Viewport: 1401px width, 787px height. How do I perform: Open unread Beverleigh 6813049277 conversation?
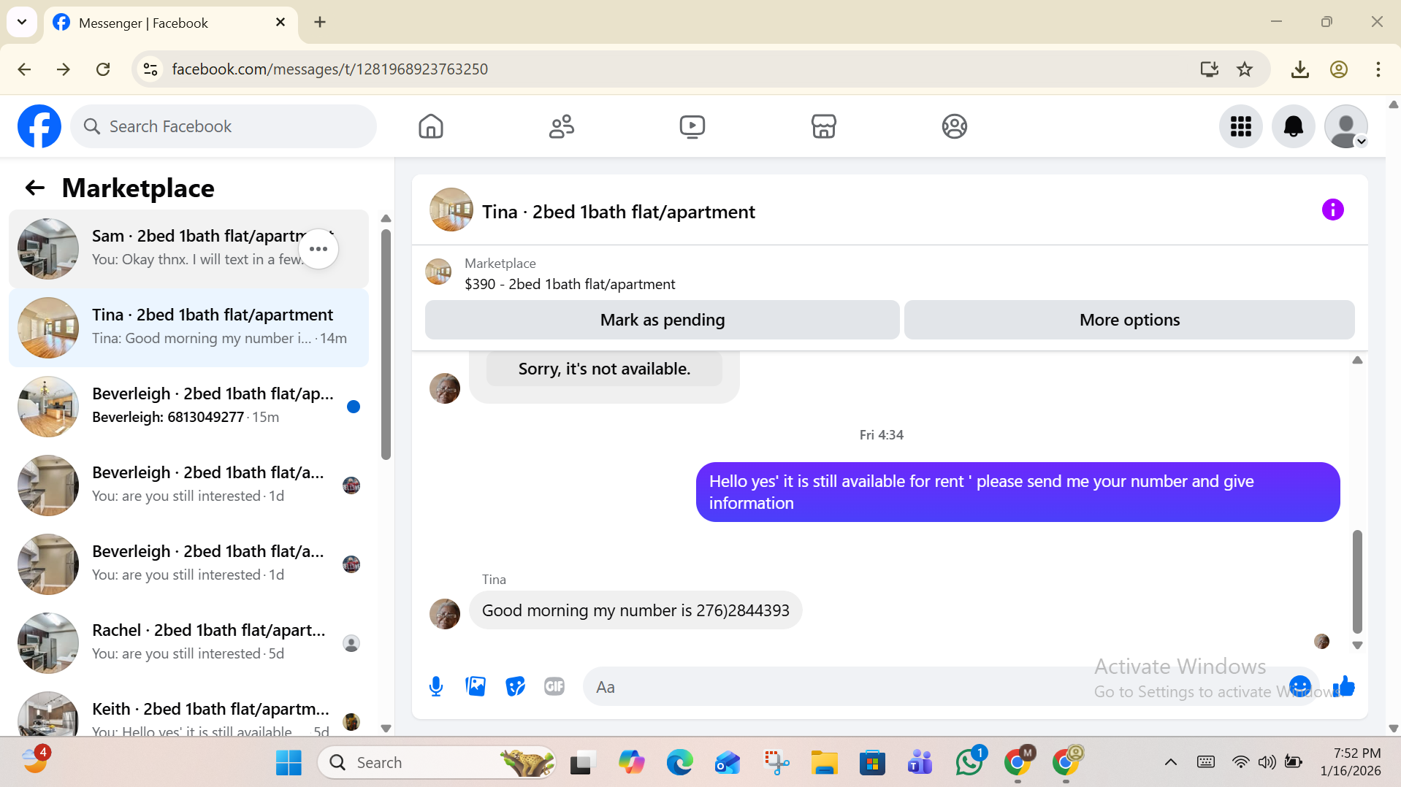pyautogui.click(x=188, y=407)
